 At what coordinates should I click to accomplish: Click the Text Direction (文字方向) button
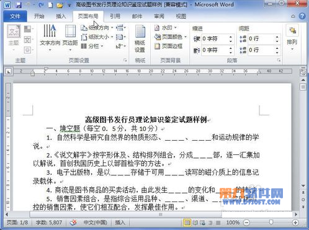[50, 38]
